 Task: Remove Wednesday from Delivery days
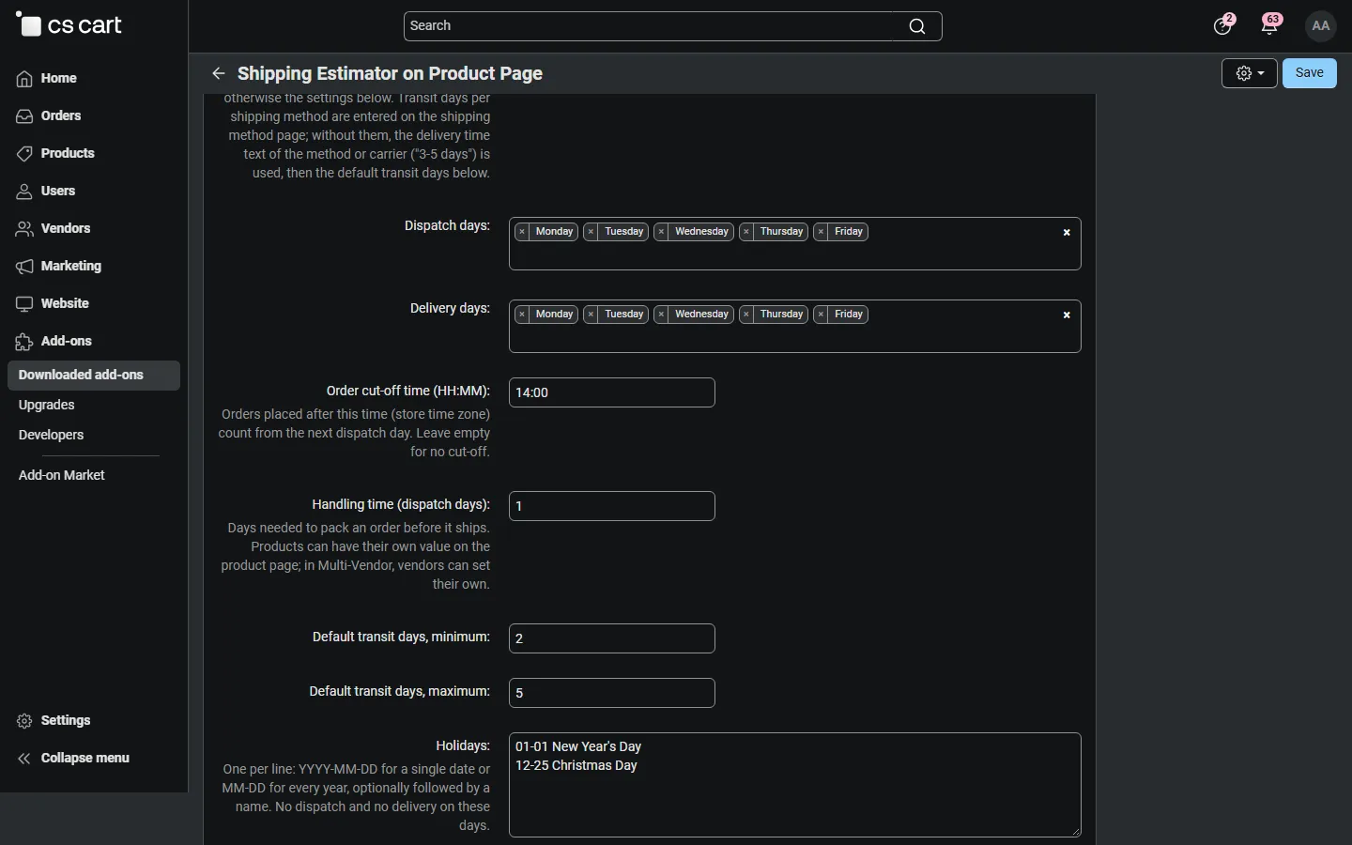point(662,315)
